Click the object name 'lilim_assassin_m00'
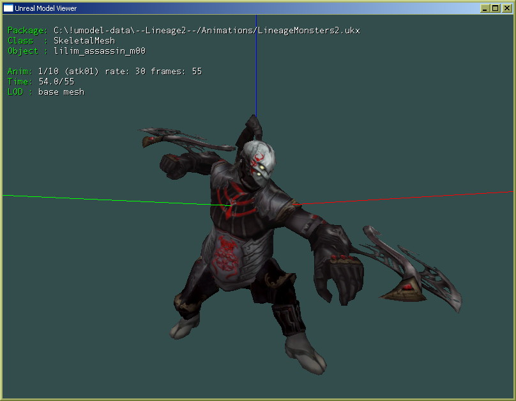516x401 pixels. pyautogui.click(x=100, y=51)
